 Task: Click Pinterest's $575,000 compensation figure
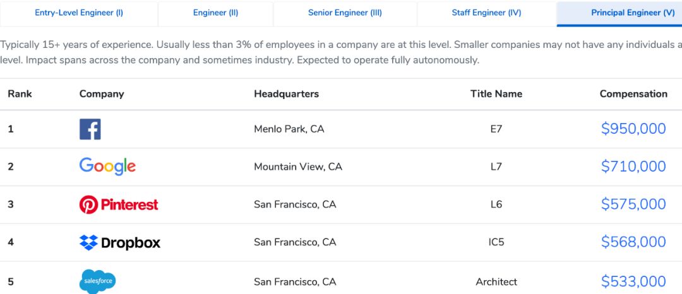click(633, 204)
